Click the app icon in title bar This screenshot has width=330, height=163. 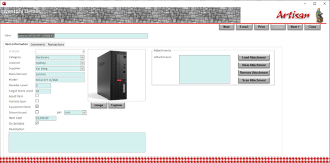tap(3, 3)
